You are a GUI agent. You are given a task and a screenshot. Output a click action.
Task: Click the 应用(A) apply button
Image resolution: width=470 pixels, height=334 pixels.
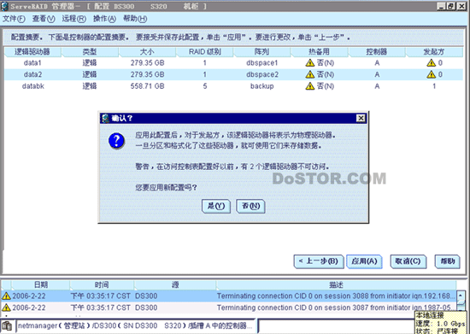pyautogui.click(x=364, y=261)
